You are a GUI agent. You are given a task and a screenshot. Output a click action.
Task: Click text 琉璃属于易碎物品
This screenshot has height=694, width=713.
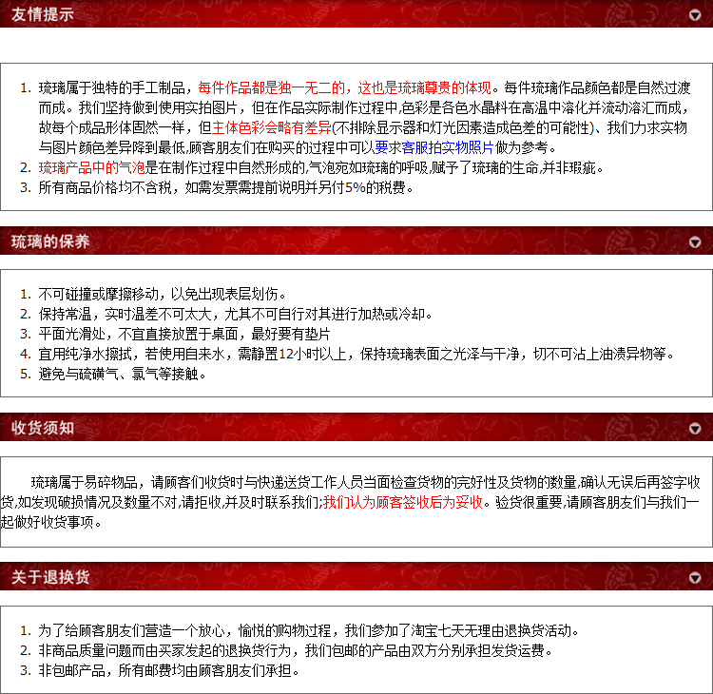[84, 482]
